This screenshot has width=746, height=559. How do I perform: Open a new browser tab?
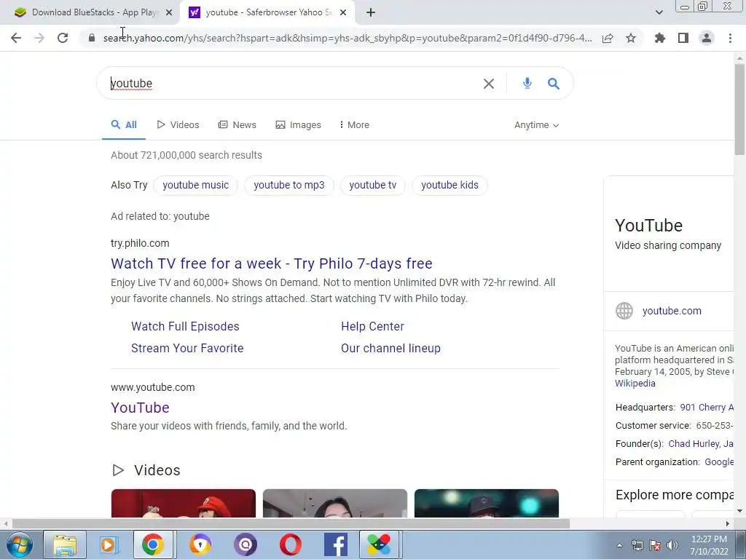tap(371, 13)
